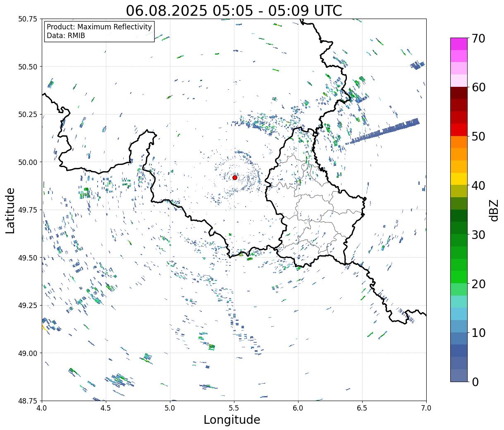Click the longitude tick label 5.0
The height and width of the screenshot is (430, 504).
point(170,408)
